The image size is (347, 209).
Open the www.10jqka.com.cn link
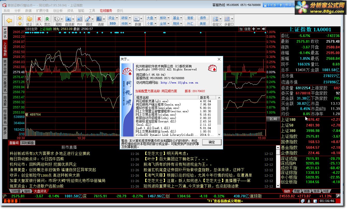(x=179, y=83)
